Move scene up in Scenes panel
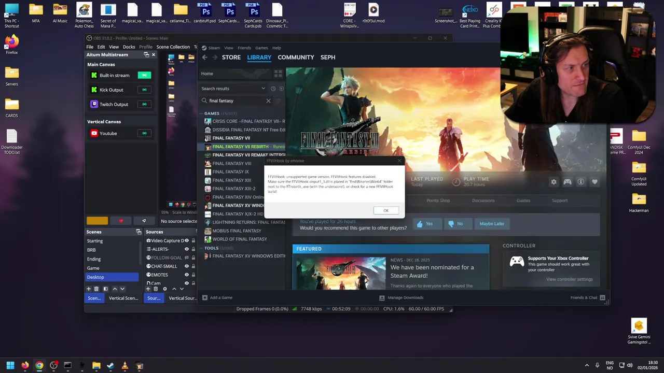The image size is (664, 373). [x=115, y=289]
